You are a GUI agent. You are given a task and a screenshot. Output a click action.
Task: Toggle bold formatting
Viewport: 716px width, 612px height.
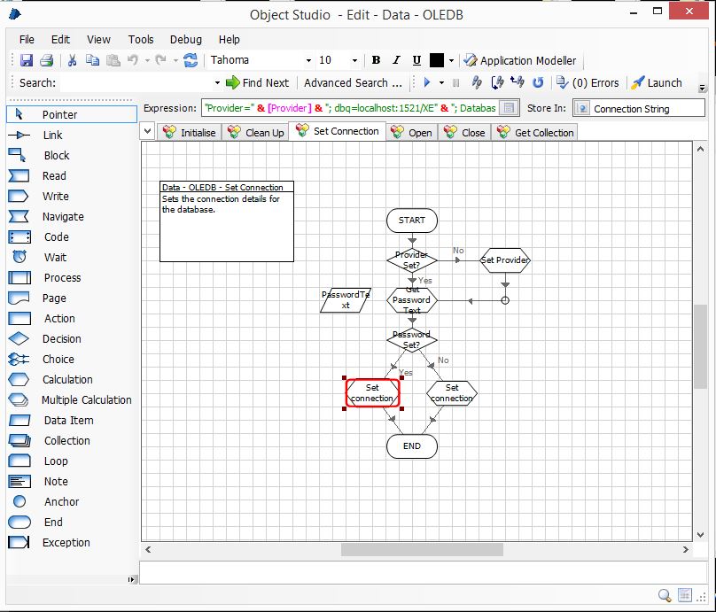click(376, 61)
